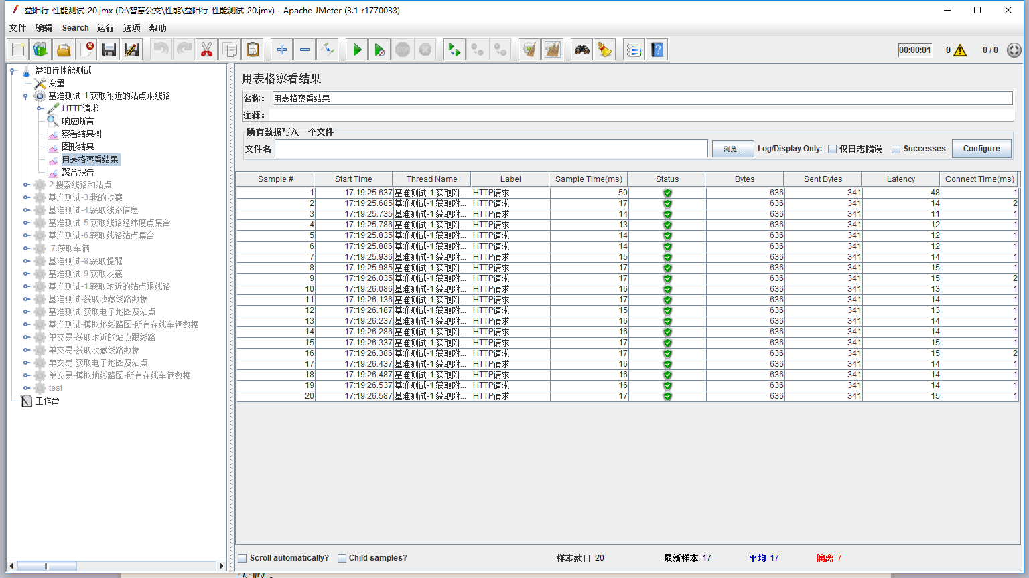
Task: Click the Cut scissors icon
Action: (206, 50)
